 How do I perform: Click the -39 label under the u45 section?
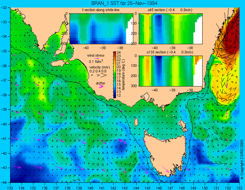(172, 48)
